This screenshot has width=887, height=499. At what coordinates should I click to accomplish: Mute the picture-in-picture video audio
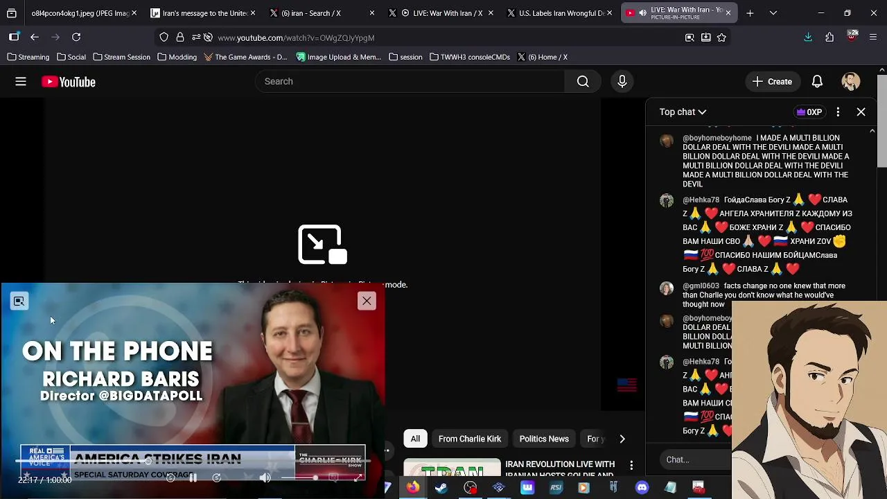[265, 478]
